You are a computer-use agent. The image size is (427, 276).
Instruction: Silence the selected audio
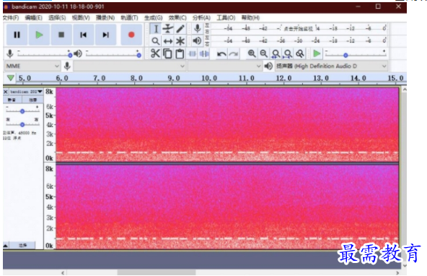(x=204, y=53)
